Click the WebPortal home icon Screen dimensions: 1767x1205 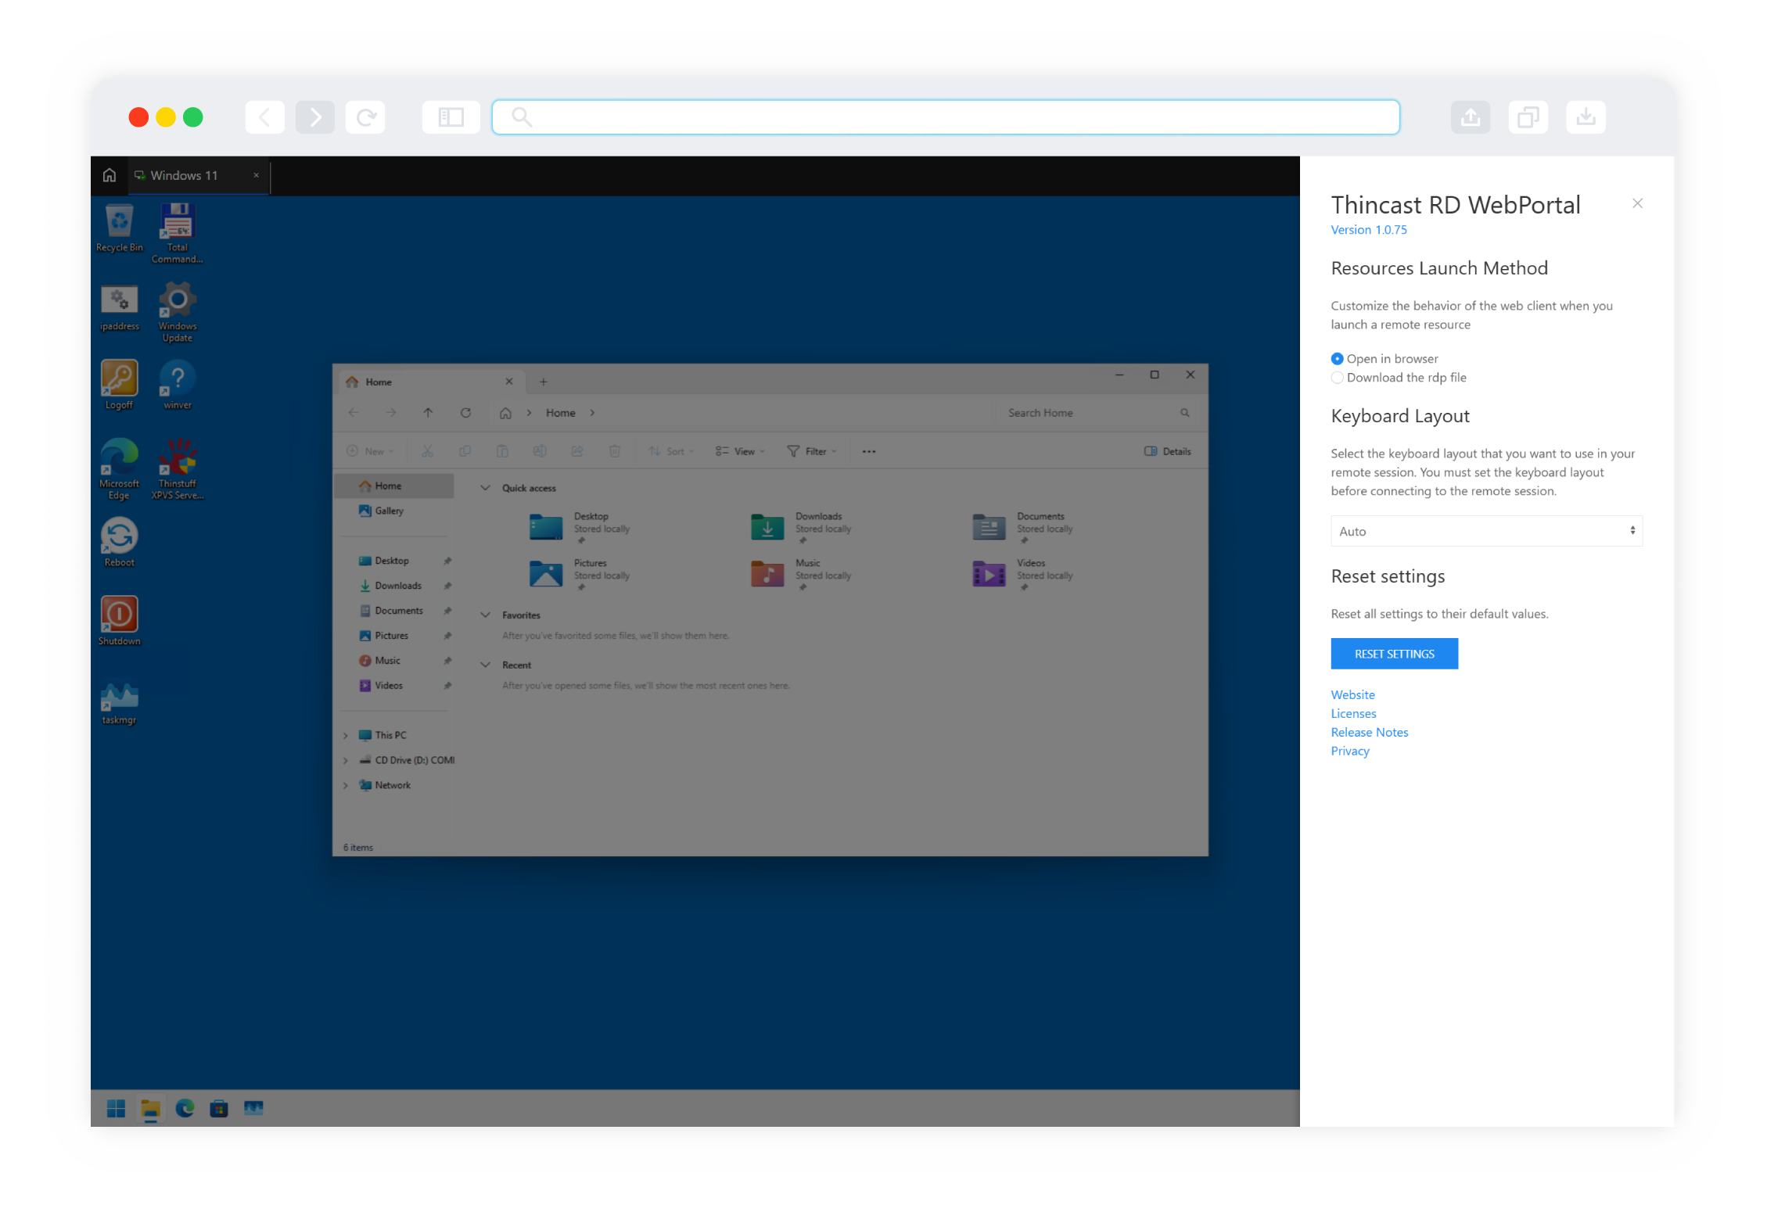(110, 175)
